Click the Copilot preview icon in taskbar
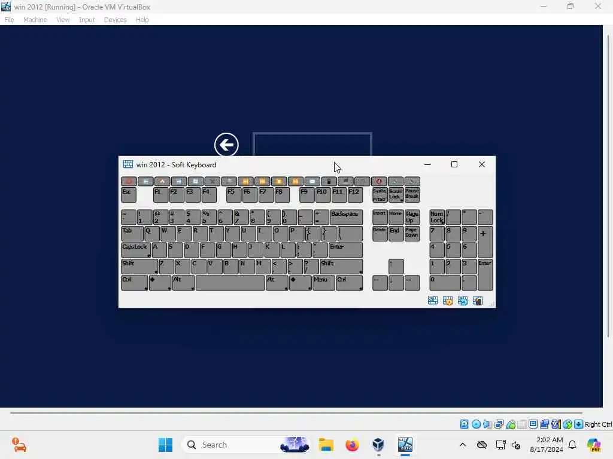The width and height of the screenshot is (613, 459). 594,445
